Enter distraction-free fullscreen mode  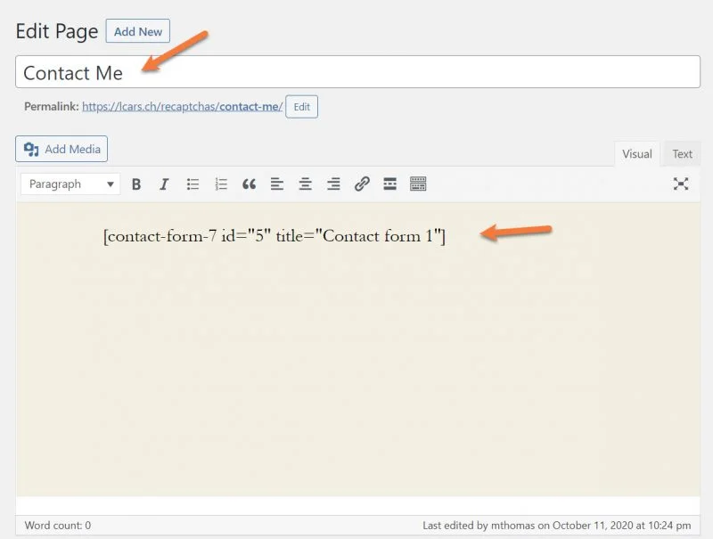681,184
